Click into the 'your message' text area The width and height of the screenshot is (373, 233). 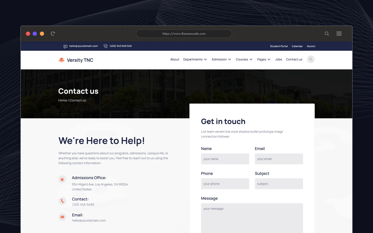[252, 218]
